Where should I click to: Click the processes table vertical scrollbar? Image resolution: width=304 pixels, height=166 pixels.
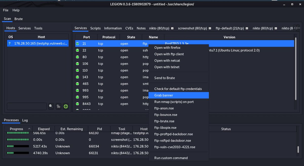[x=298, y=150]
